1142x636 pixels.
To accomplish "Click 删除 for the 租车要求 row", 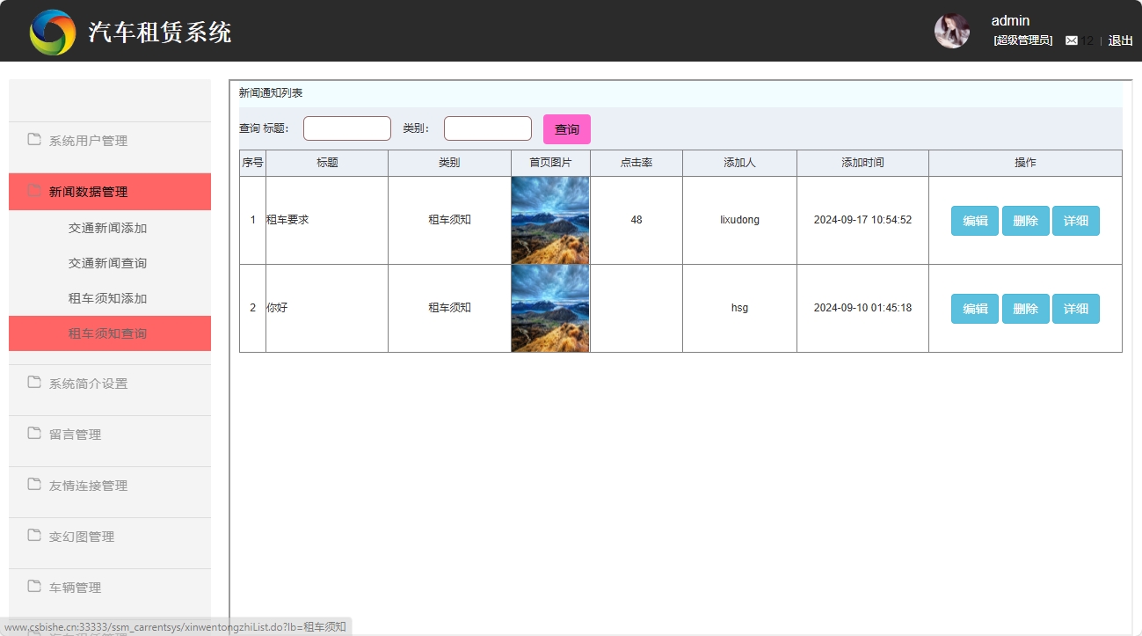I will click(1026, 221).
